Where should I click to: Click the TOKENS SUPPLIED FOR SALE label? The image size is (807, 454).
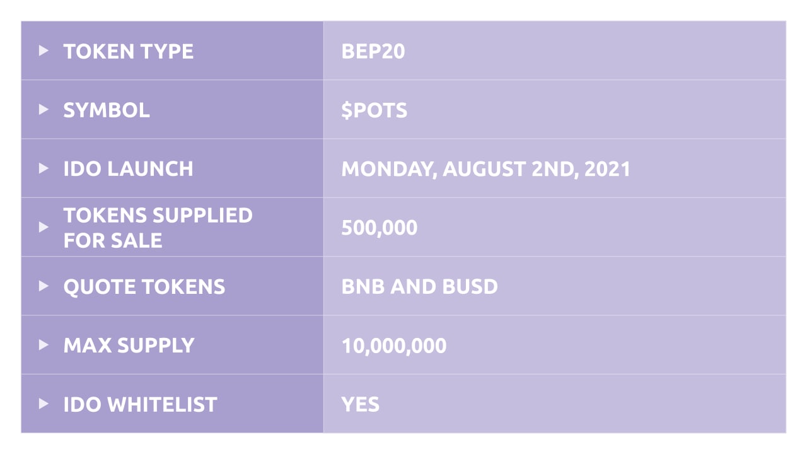[158, 227]
